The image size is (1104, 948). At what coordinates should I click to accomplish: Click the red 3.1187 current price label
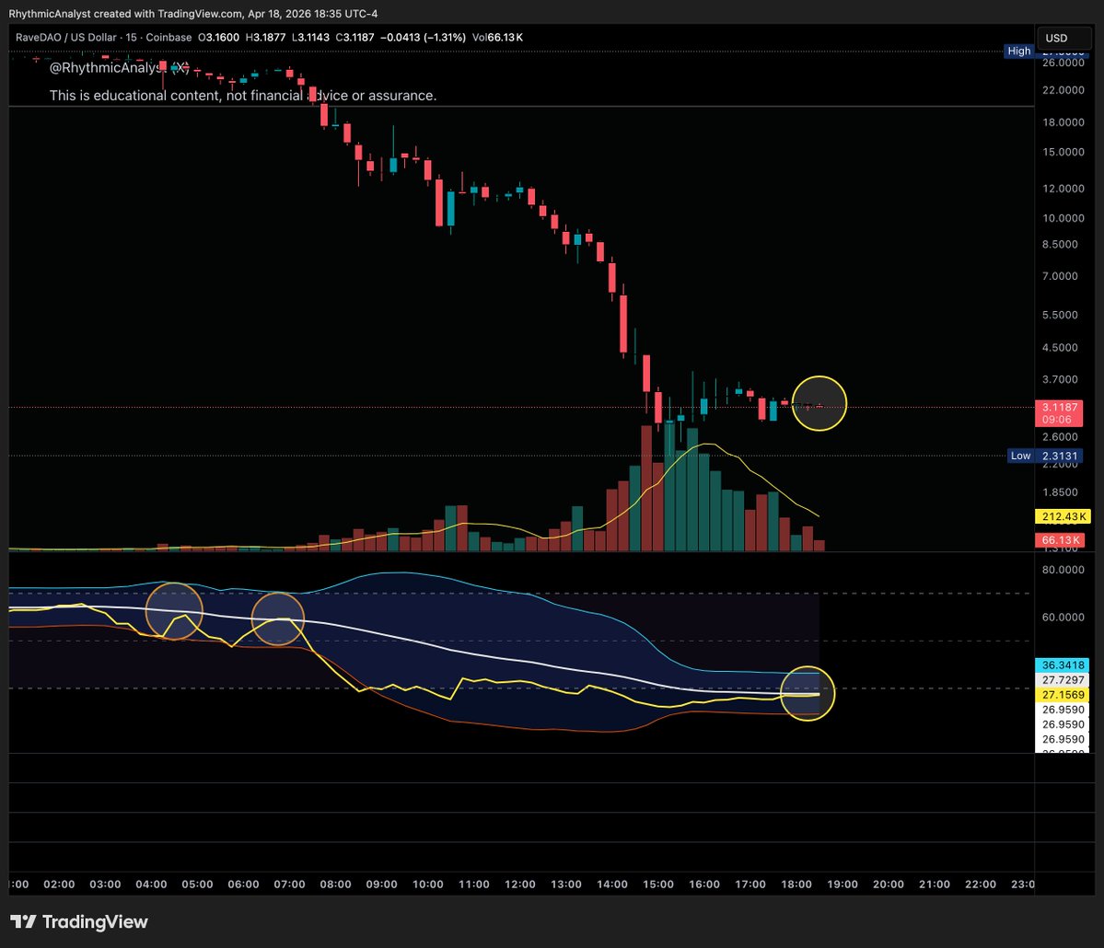coord(1061,408)
